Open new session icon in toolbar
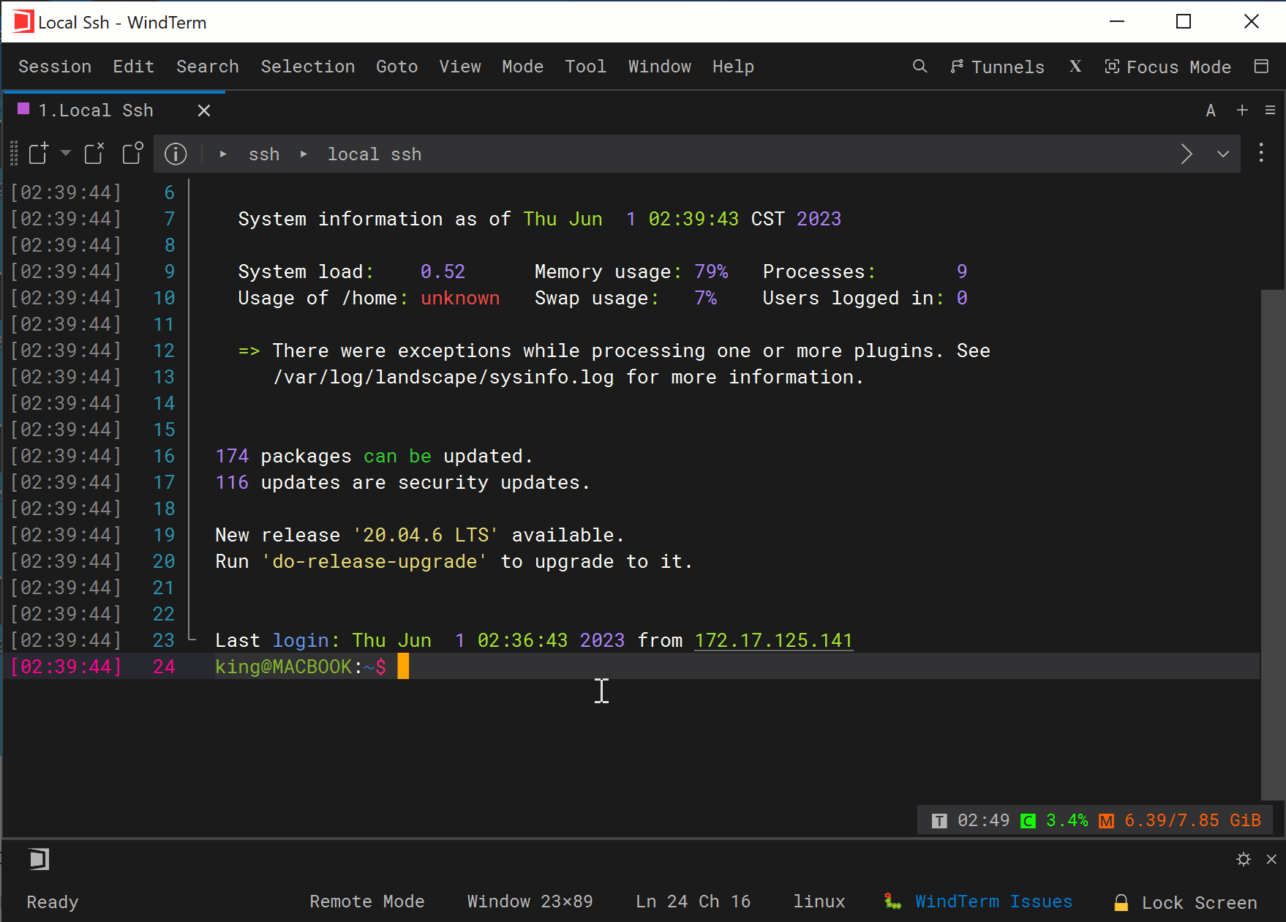 pyautogui.click(x=39, y=154)
